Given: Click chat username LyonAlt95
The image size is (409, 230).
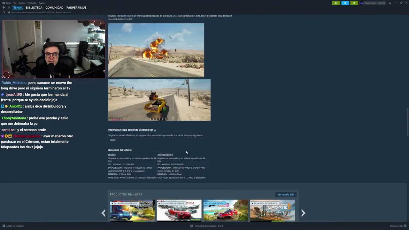Looking at the screenshot, I should 14,95.
